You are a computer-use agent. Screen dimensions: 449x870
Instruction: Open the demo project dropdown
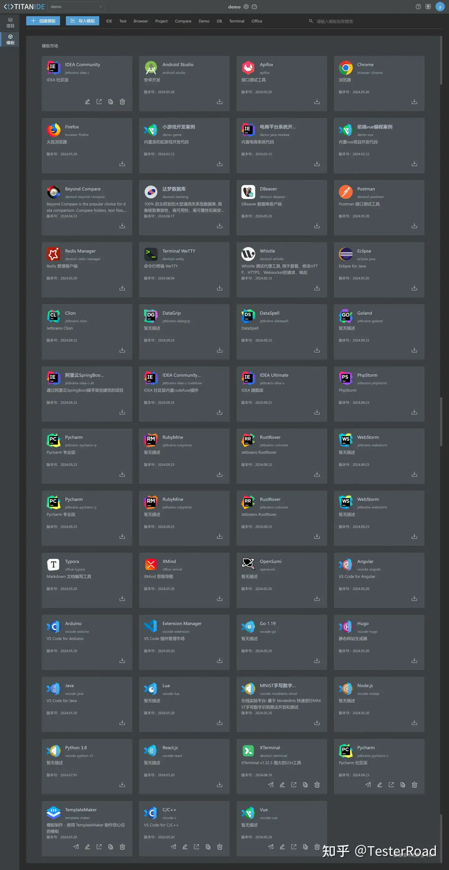tap(76, 7)
